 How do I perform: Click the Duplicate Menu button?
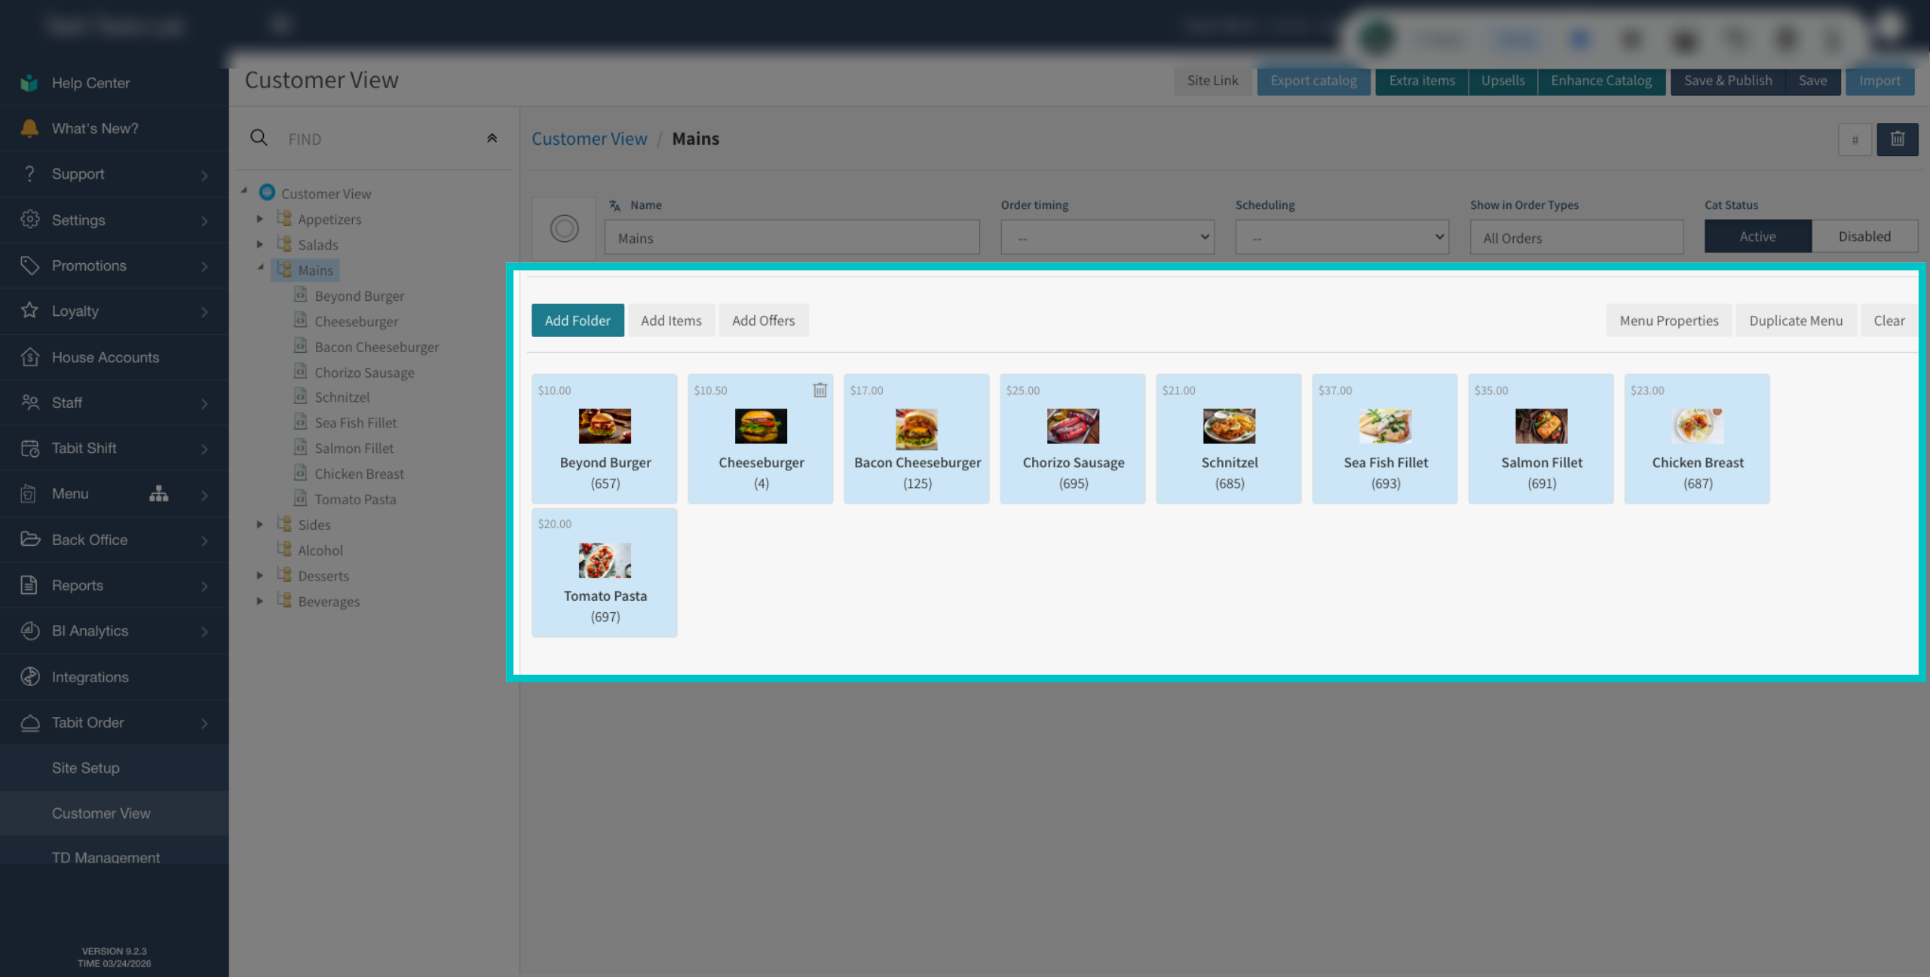[x=1796, y=320]
